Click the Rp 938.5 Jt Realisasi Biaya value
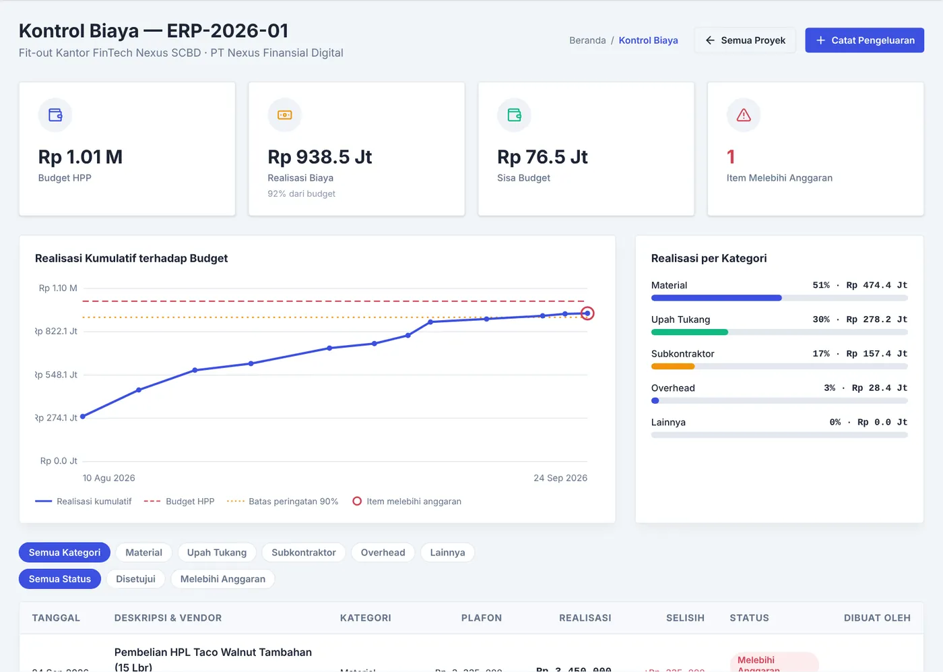This screenshot has height=672, width=943. click(320, 157)
